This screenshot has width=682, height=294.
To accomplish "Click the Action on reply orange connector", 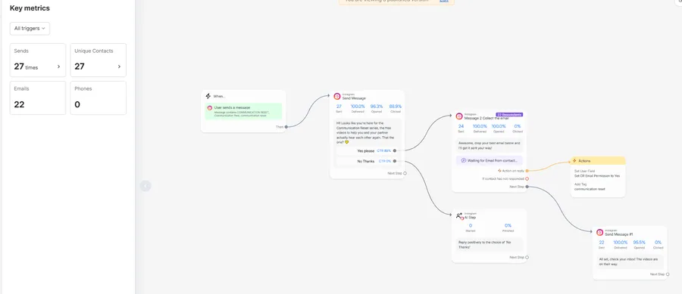I will 527,171.
